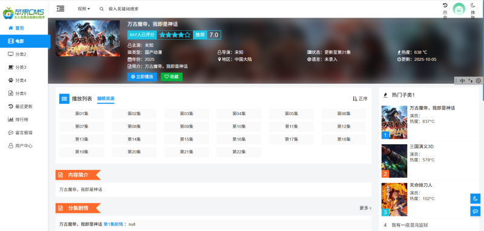Play episode 第02集
The image size is (484, 231).
[x=134, y=114]
